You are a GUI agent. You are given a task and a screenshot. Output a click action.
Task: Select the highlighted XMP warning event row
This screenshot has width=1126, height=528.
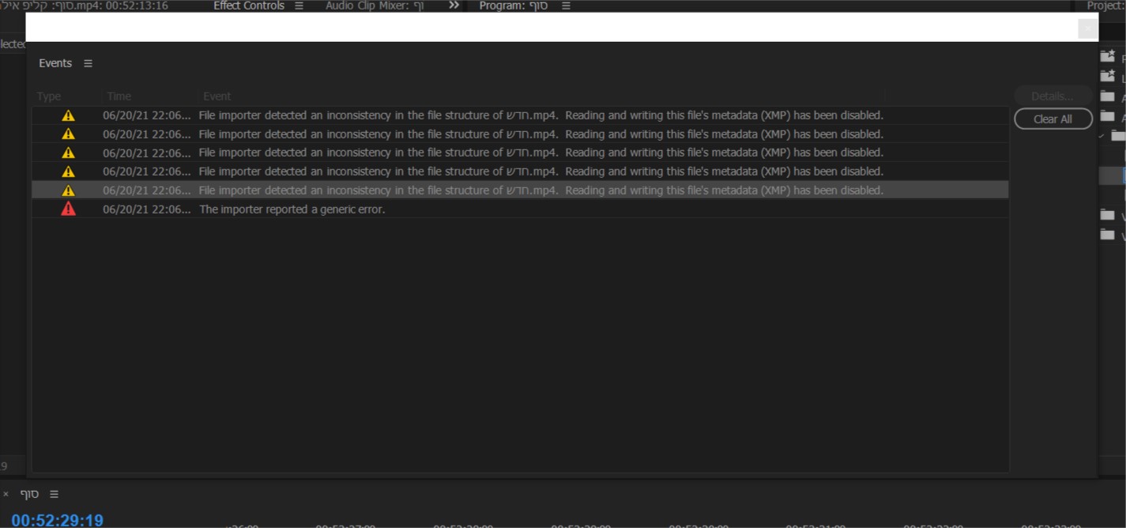(x=520, y=190)
